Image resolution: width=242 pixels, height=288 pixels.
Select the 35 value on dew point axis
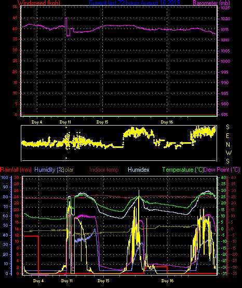click(x=233, y=184)
